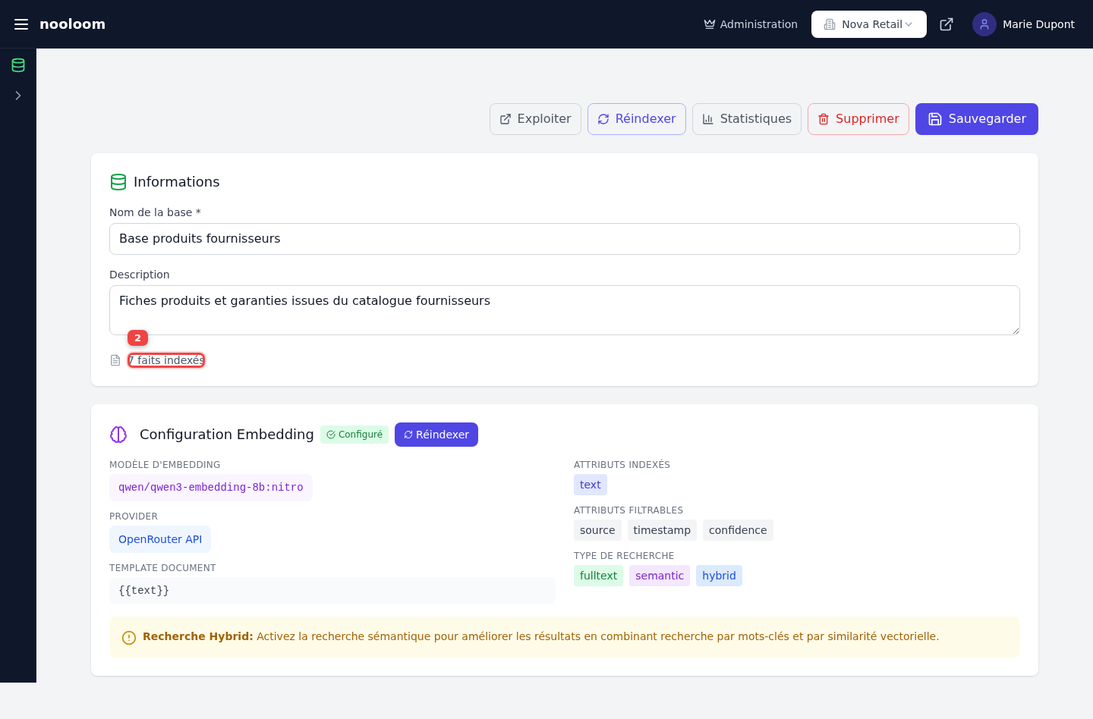Click the Supprimer button
The image size is (1093, 719).
858,119
